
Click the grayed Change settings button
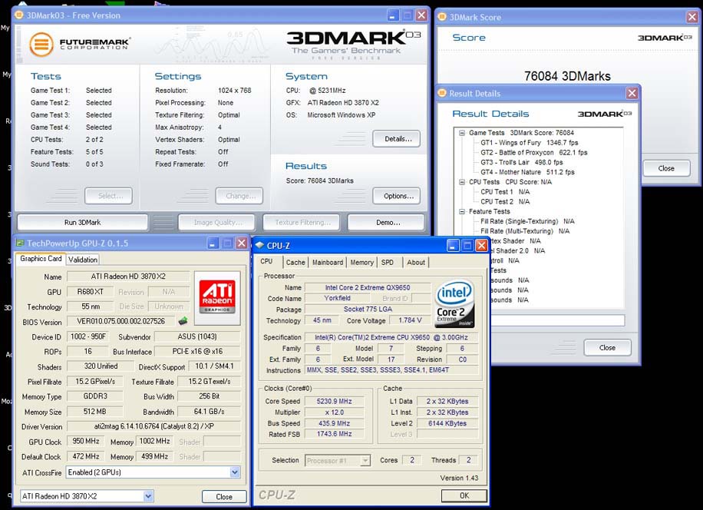[240, 196]
